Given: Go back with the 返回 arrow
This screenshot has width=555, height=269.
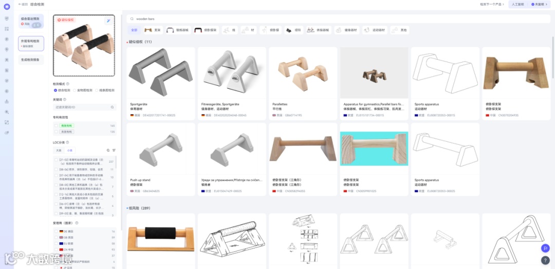Looking at the screenshot, I should point(23,4).
